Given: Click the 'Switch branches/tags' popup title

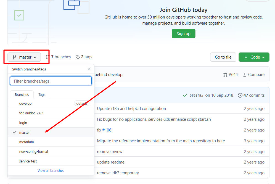Looking at the screenshot, I should pos(29,69).
